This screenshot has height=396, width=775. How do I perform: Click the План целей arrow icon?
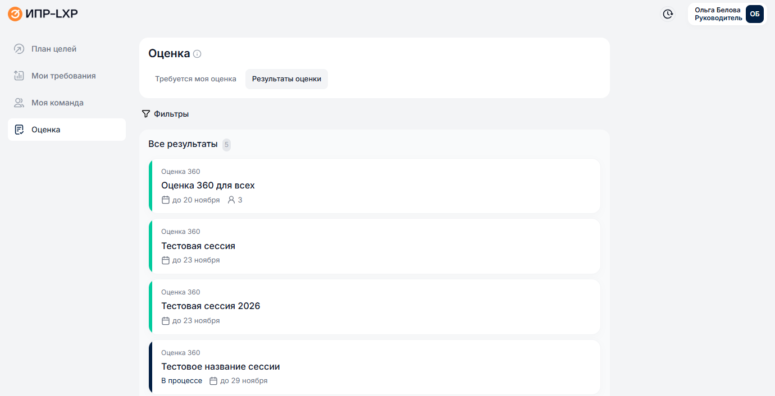[19, 49]
